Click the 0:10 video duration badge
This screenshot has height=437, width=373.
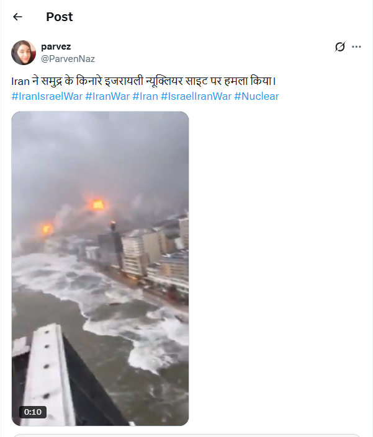pyautogui.click(x=33, y=412)
